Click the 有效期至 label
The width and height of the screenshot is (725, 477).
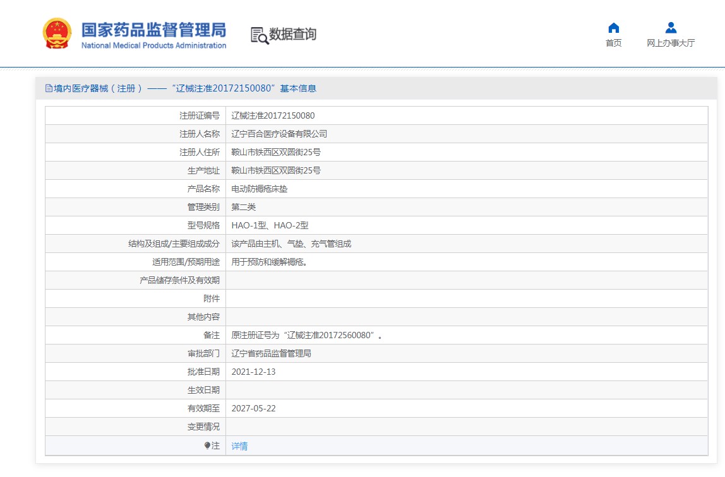pyautogui.click(x=203, y=408)
